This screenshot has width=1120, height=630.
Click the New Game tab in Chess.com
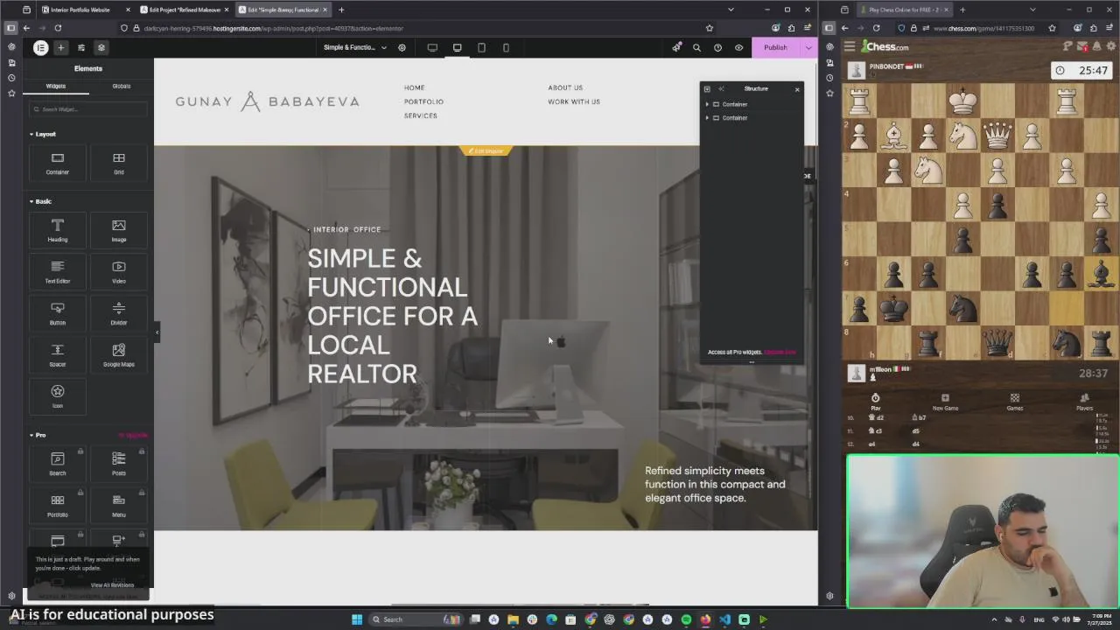(945, 402)
